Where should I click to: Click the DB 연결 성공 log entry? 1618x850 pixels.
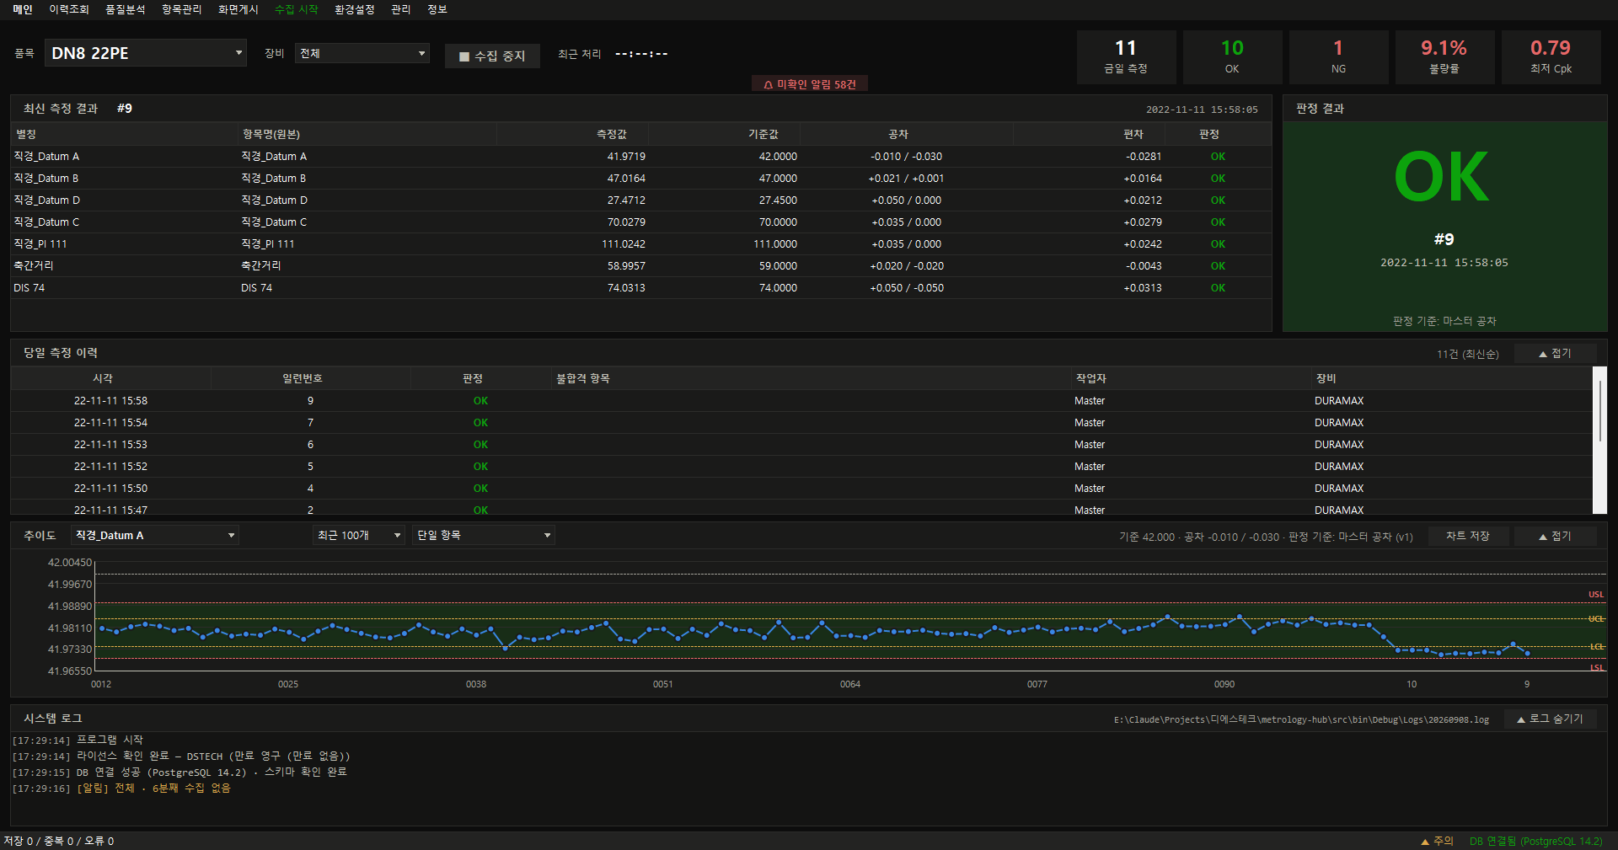pyautogui.click(x=179, y=772)
